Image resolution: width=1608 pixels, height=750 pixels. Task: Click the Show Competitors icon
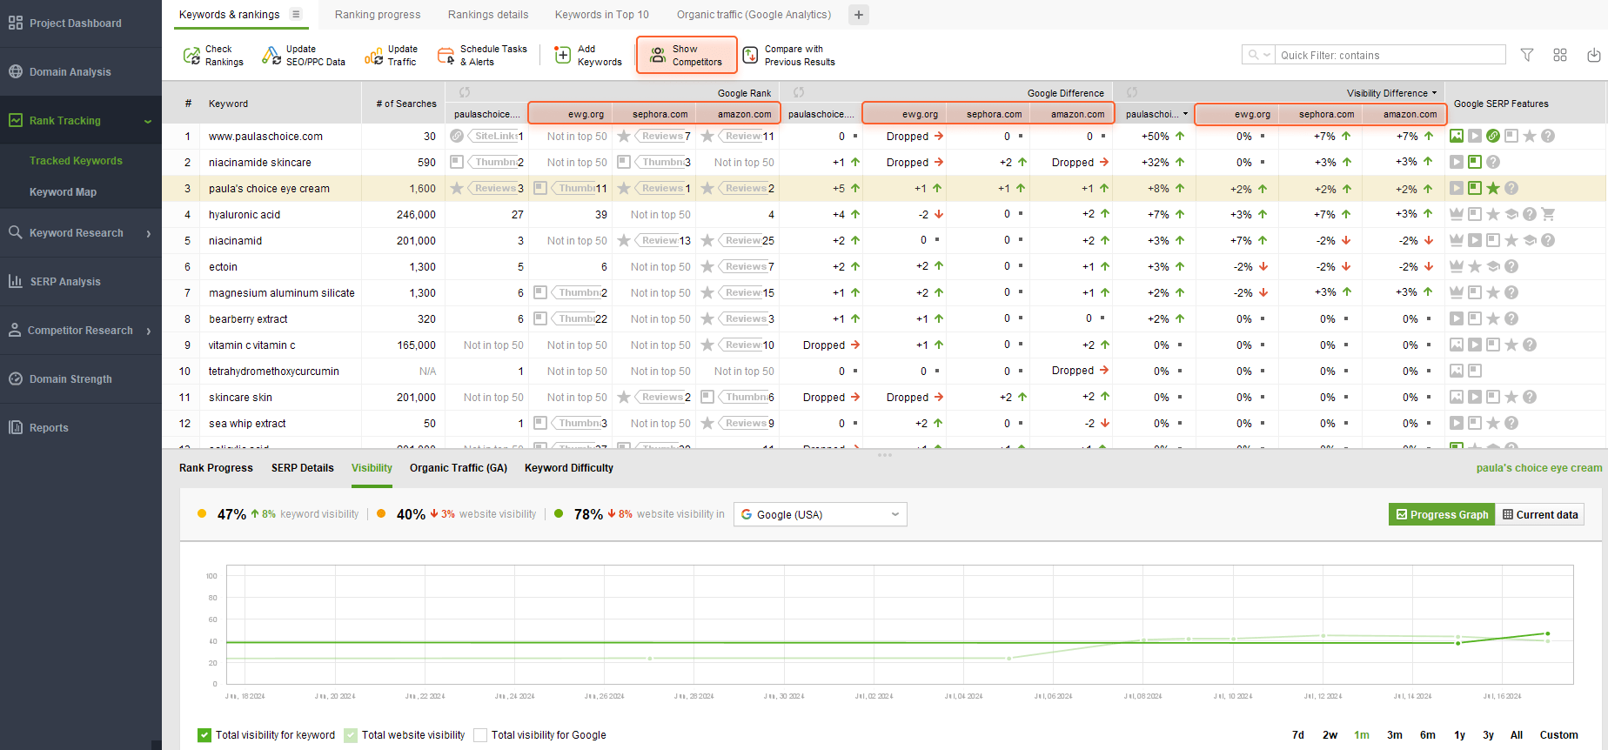coord(658,56)
